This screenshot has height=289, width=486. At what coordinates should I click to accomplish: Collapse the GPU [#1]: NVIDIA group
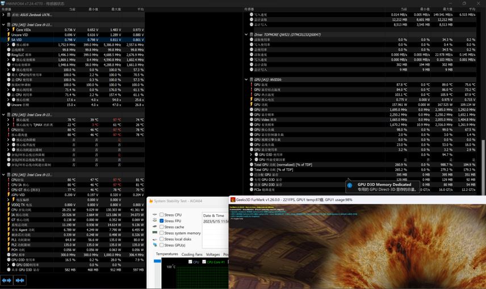[246, 79]
